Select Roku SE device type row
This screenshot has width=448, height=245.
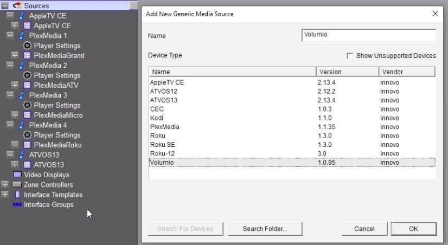click(292, 145)
